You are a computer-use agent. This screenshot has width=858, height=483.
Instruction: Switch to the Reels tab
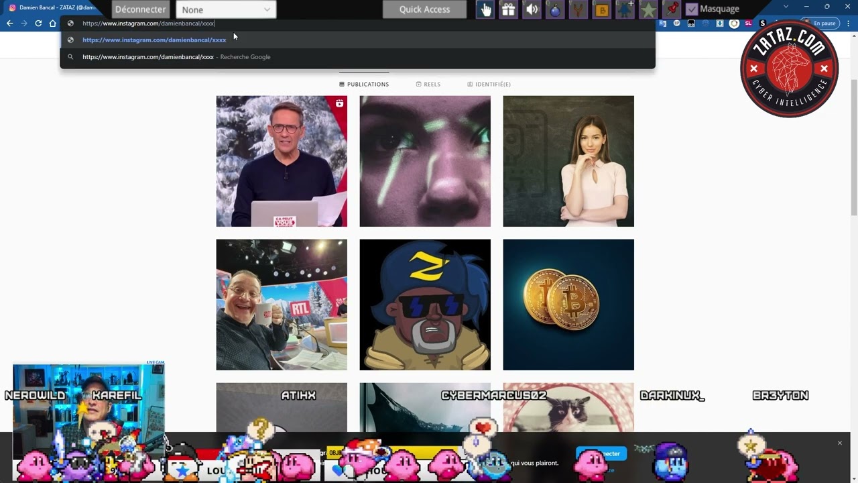(428, 85)
